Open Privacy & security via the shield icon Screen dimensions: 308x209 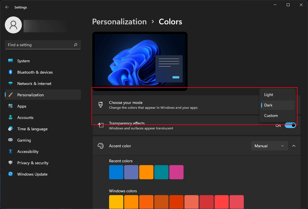pyautogui.click(x=11, y=163)
